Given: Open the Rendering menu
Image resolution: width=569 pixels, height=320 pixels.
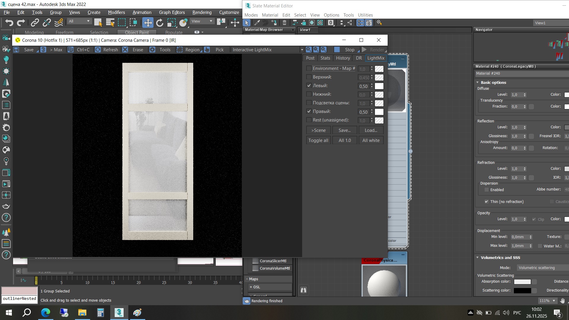Looking at the screenshot, I should (x=202, y=12).
